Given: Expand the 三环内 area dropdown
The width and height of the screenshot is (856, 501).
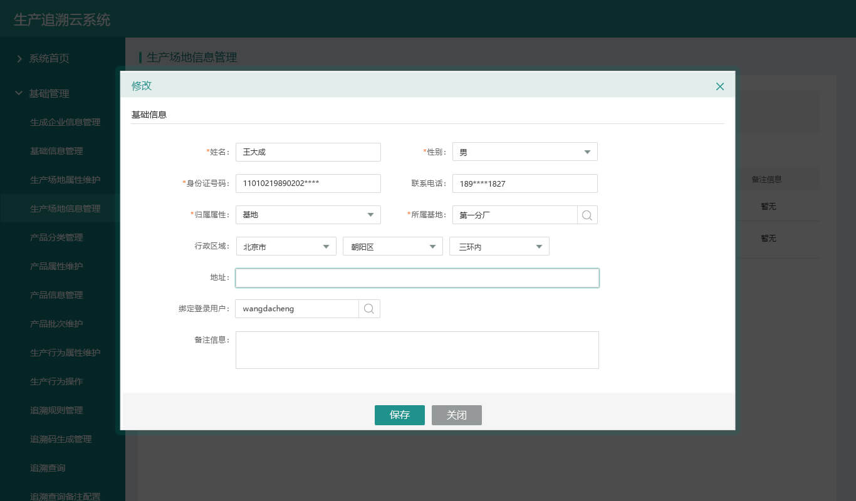Looking at the screenshot, I should tap(499, 247).
